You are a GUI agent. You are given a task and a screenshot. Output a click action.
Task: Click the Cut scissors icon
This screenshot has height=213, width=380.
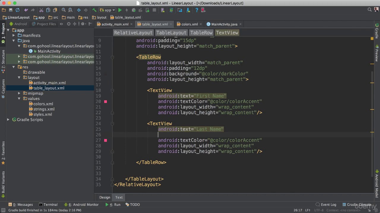coord(41,10)
